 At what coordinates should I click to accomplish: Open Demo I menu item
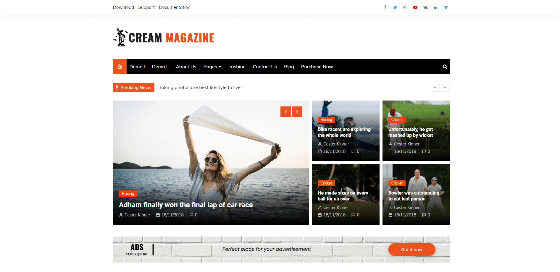[x=137, y=67]
